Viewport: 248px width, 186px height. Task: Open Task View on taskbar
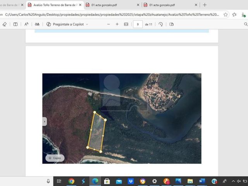tap(59, 181)
